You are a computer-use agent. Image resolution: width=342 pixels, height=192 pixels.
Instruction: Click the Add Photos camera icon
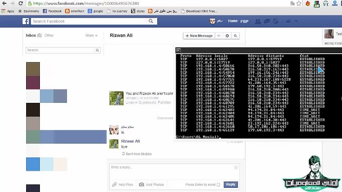[141, 184]
